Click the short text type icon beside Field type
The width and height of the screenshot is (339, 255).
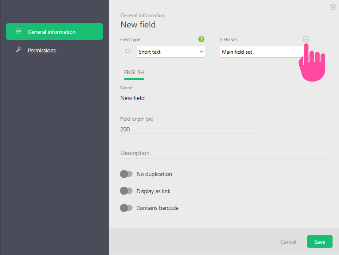(x=127, y=52)
